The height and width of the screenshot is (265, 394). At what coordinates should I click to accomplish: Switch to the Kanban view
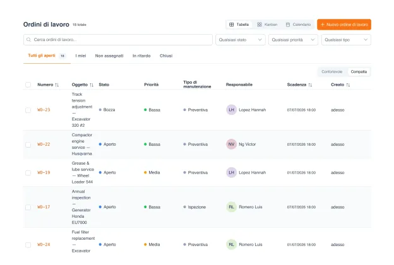pos(267,25)
